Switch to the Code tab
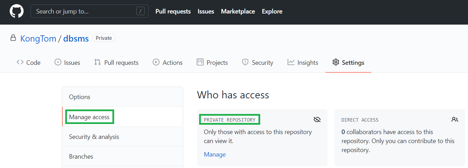Viewport: 468px width, 168px height. pos(28,63)
